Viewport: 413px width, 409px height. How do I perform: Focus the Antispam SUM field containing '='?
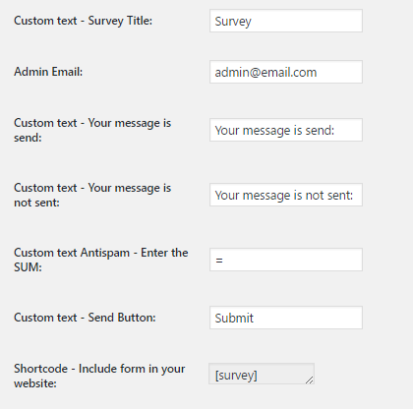[x=286, y=260]
